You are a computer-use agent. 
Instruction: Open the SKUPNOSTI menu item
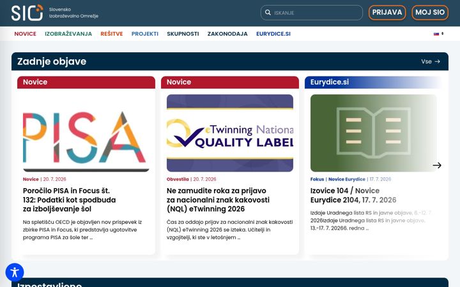click(183, 34)
